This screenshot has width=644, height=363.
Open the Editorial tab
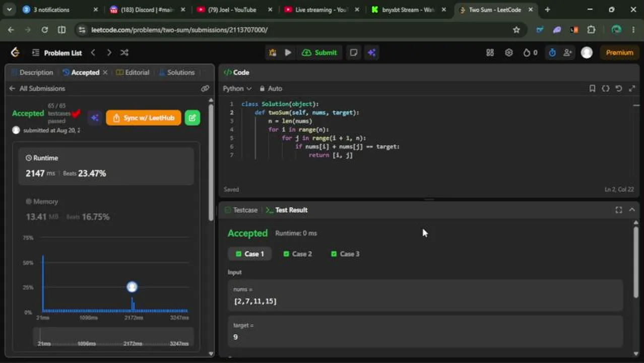click(133, 73)
